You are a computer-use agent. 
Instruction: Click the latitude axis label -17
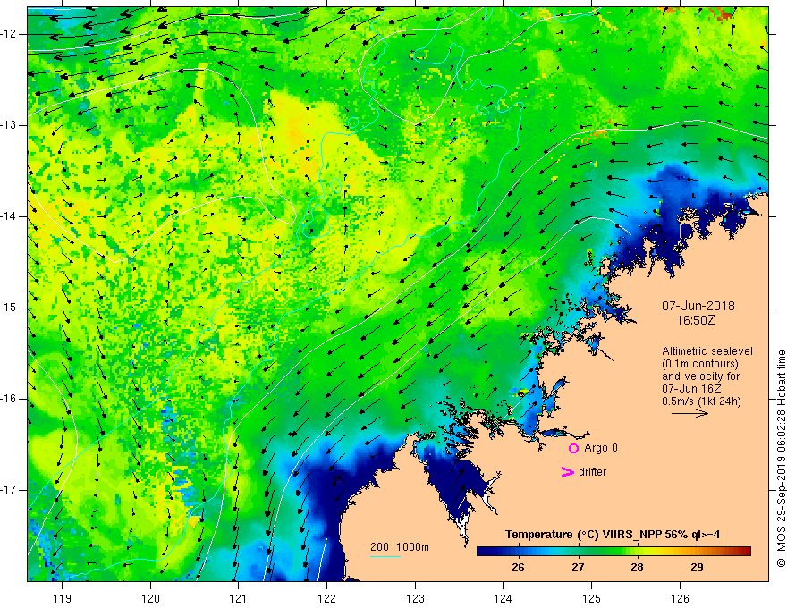click(9, 490)
